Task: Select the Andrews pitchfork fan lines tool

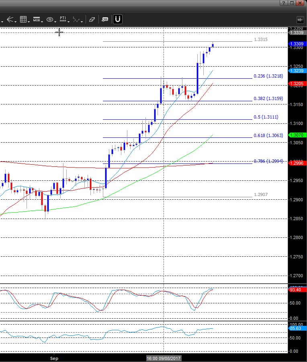Action: [x=10, y=19]
